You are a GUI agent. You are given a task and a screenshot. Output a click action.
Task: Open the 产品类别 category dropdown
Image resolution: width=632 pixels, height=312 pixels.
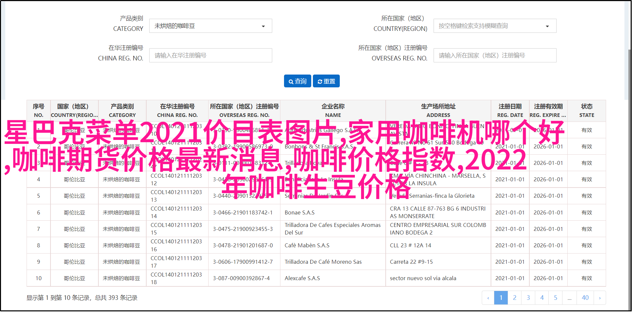coord(211,26)
